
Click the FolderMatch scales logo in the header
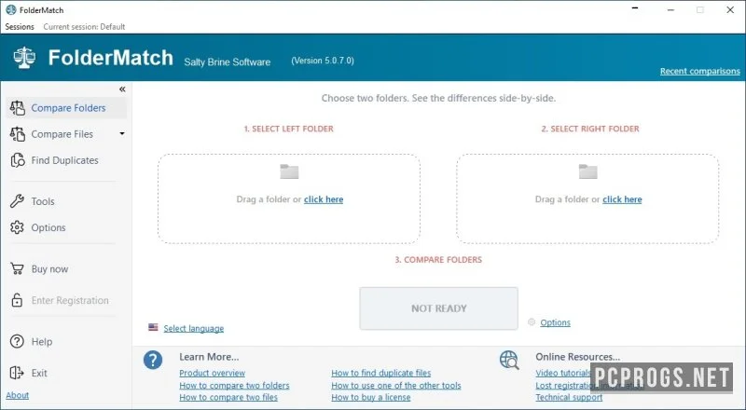click(x=24, y=58)
